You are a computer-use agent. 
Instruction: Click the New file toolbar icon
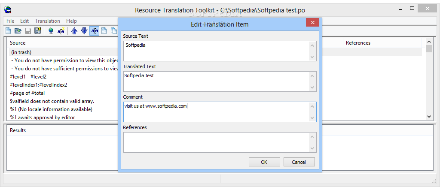(x=9, y=31)
